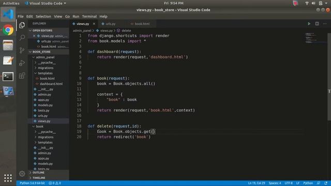This screenshot has width=331, height=186.
Task: Open the errors and warnings problems indicator
Action: pyautogui.click(x=55, y=183)
